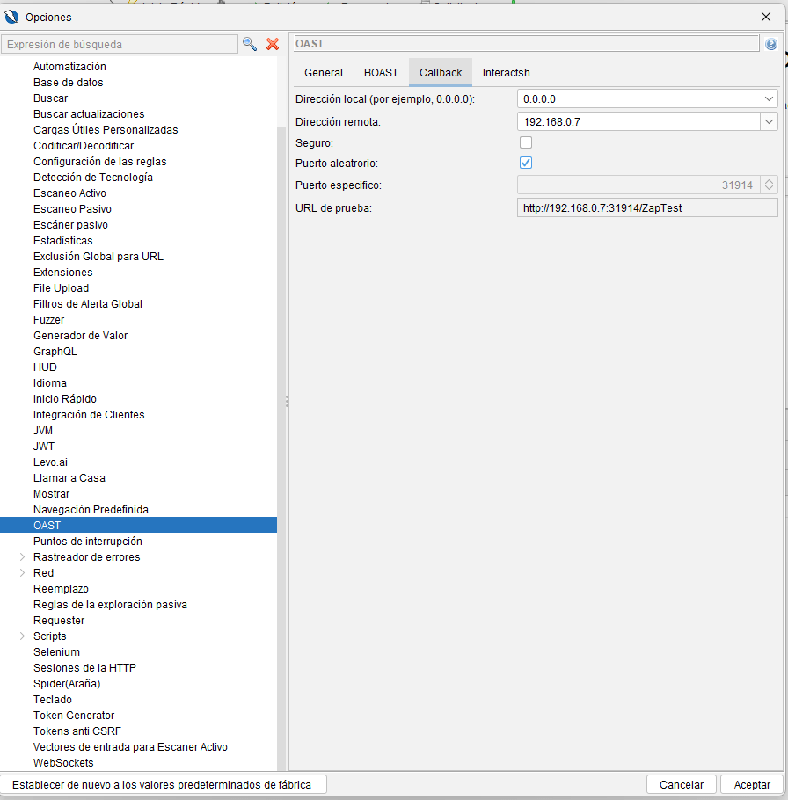The height and width of the screenshot is (800, 788).
Task: Expand the Red tree node
Action: (x=22, y=573)
